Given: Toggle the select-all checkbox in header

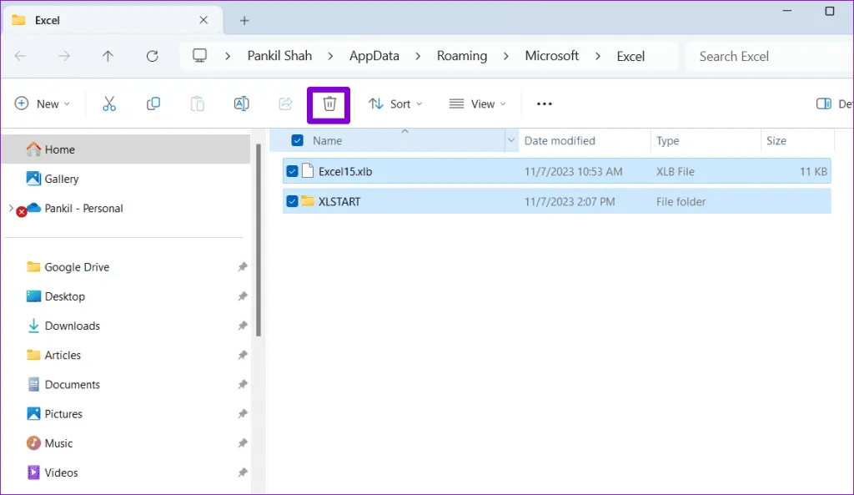Looking at the screenshot, I should [x=297, y=141].
